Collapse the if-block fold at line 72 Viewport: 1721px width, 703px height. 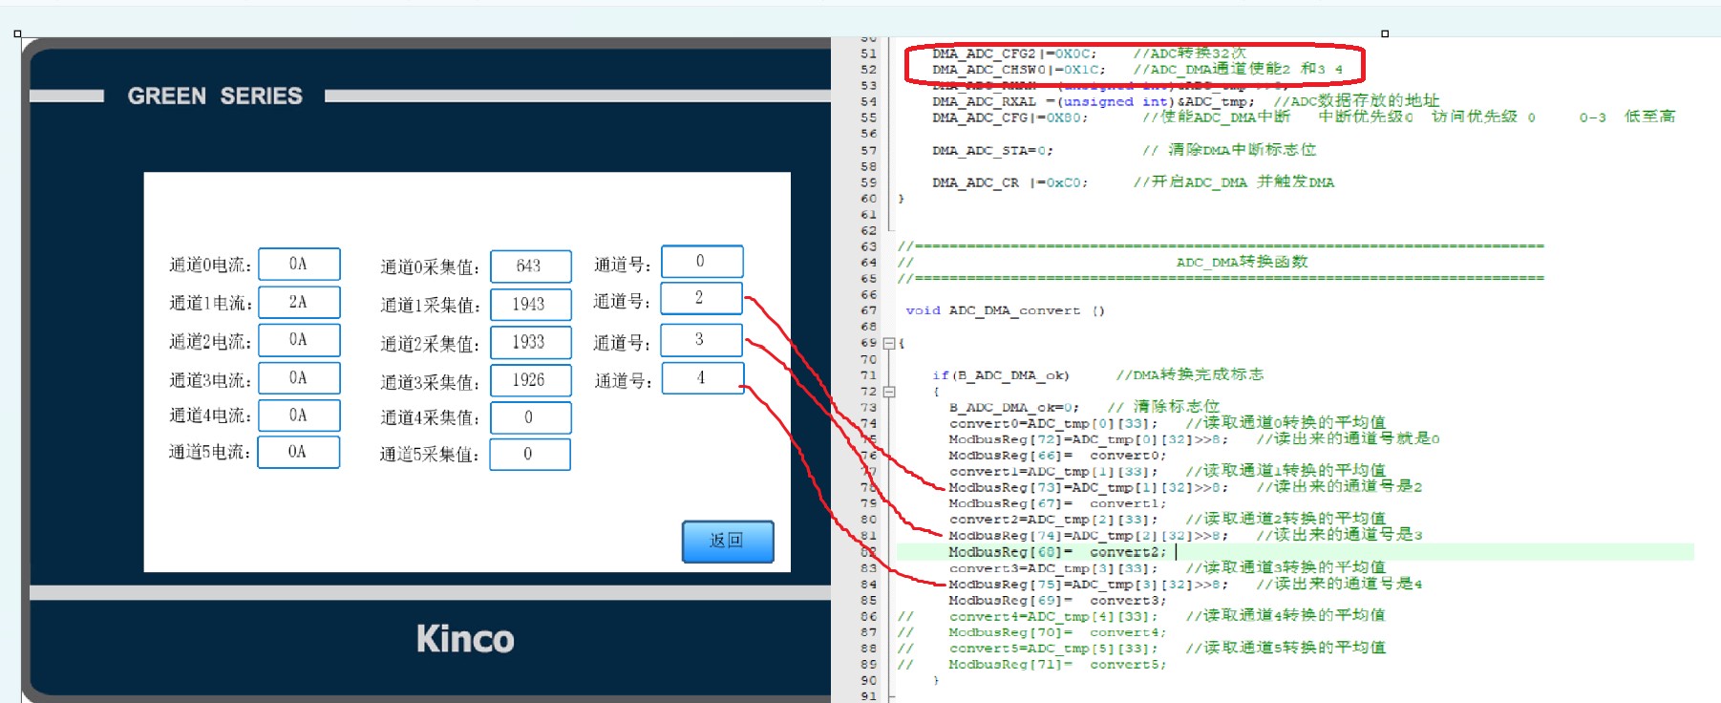pos(889,392)
